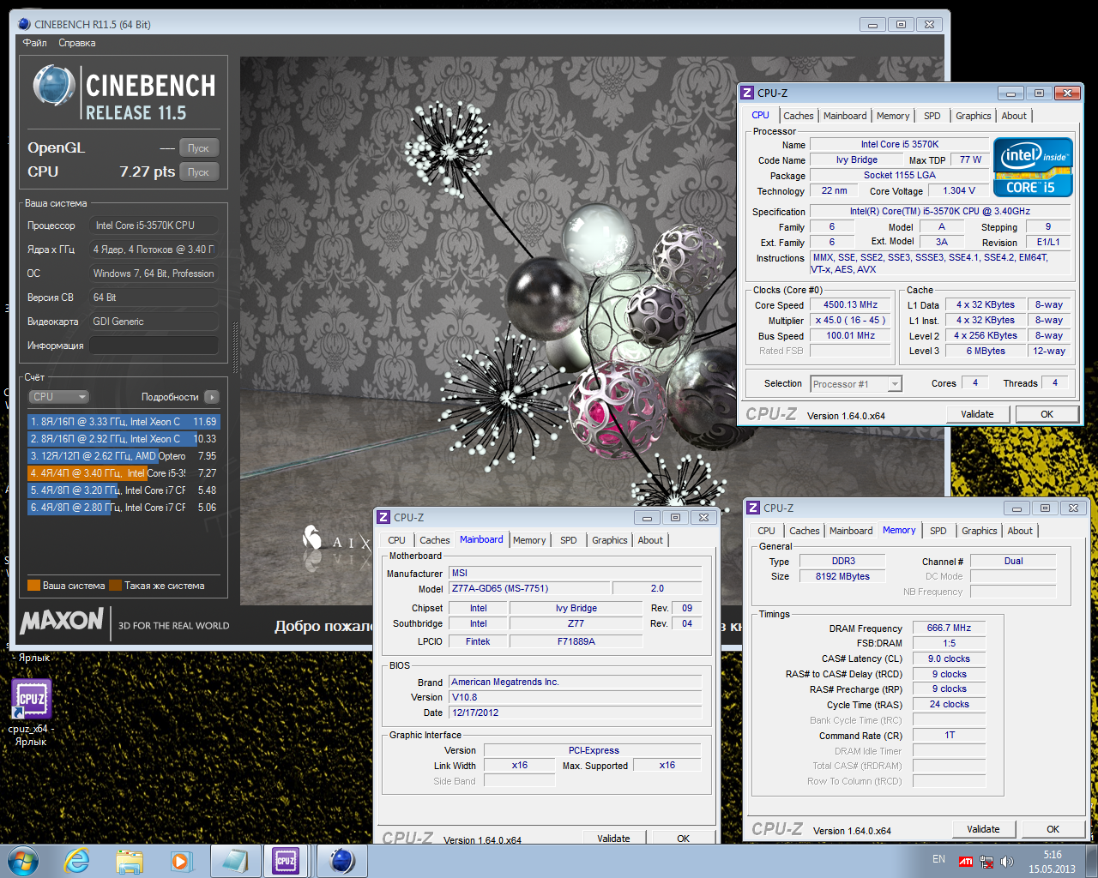The height and width of the screenshot is (878, 1098).
Task: Click Intel Core i5 logo in CPU-Z
Action: (x=1034, y=167)
